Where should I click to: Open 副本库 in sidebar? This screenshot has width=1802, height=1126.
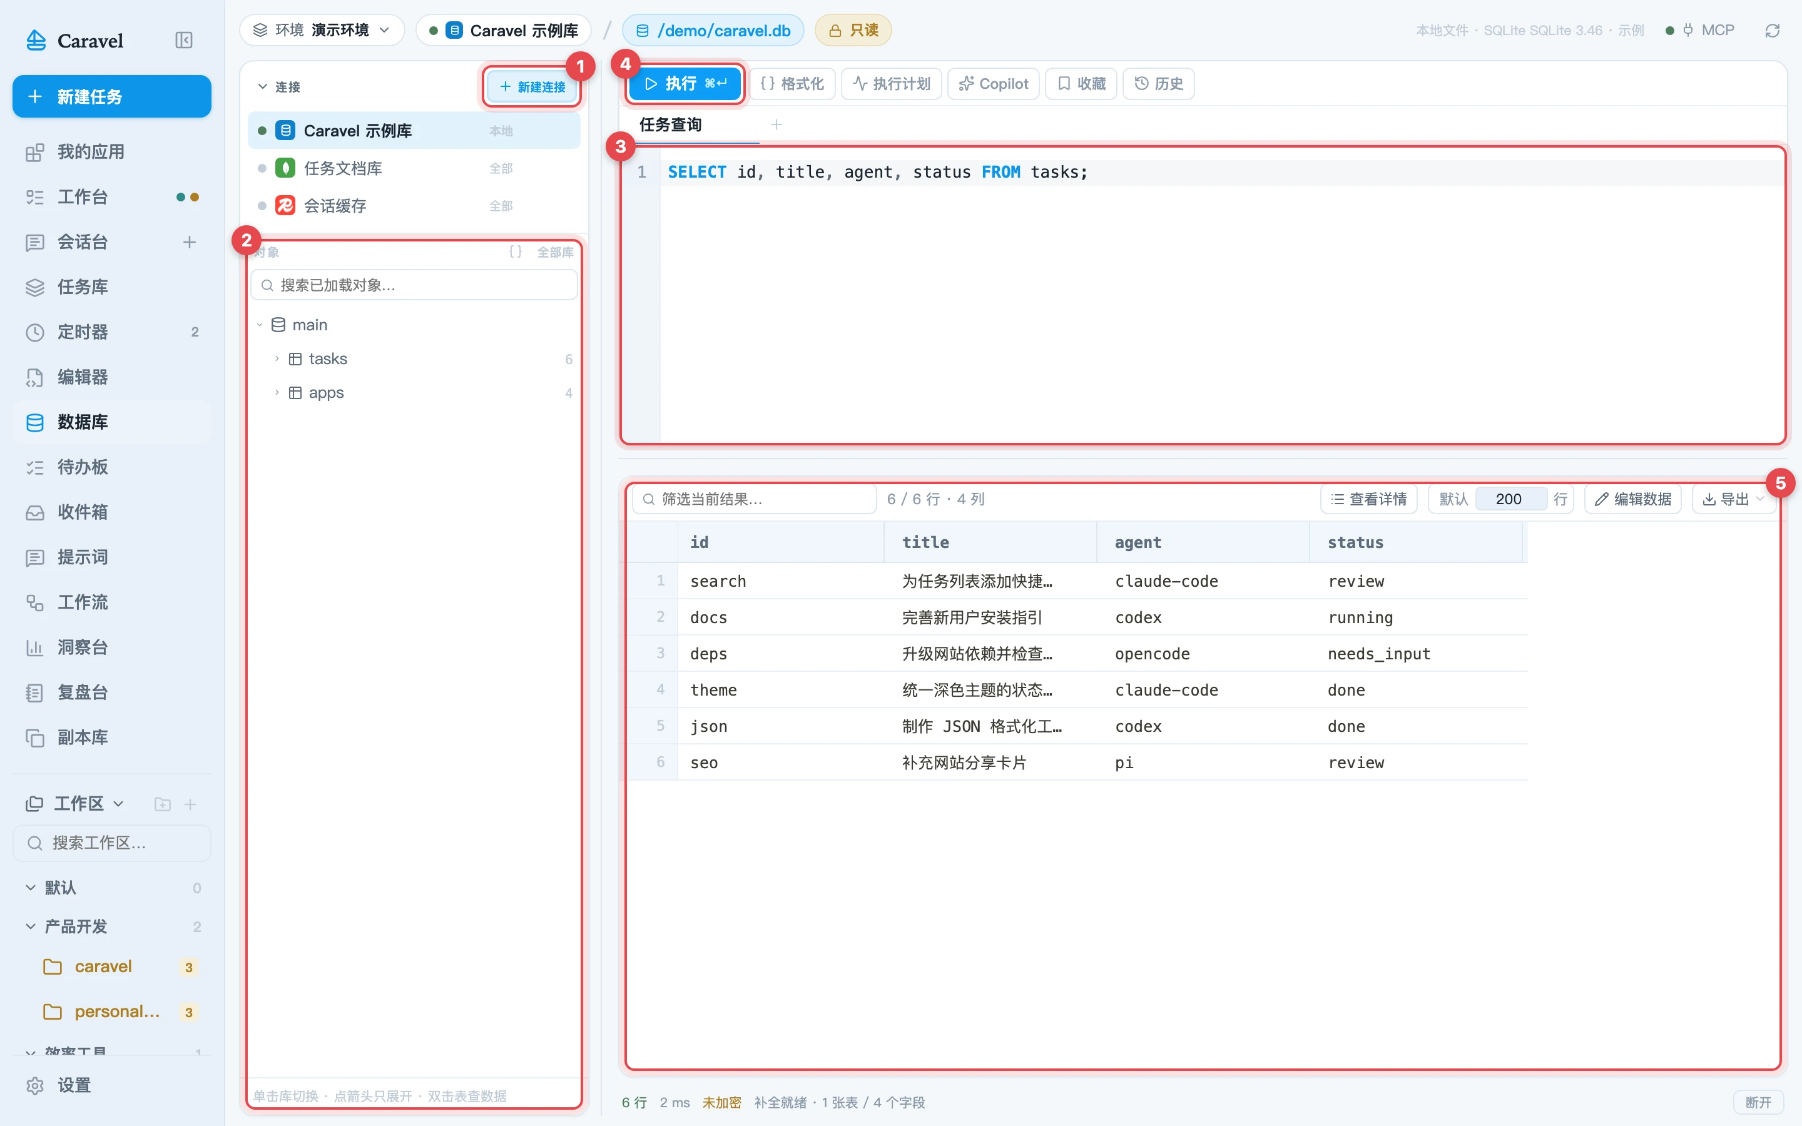pos(112,738)
